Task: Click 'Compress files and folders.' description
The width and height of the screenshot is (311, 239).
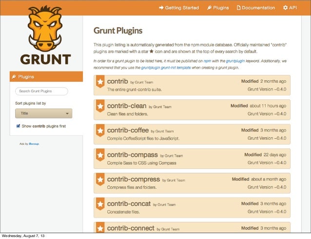Action: pos(132,187)
